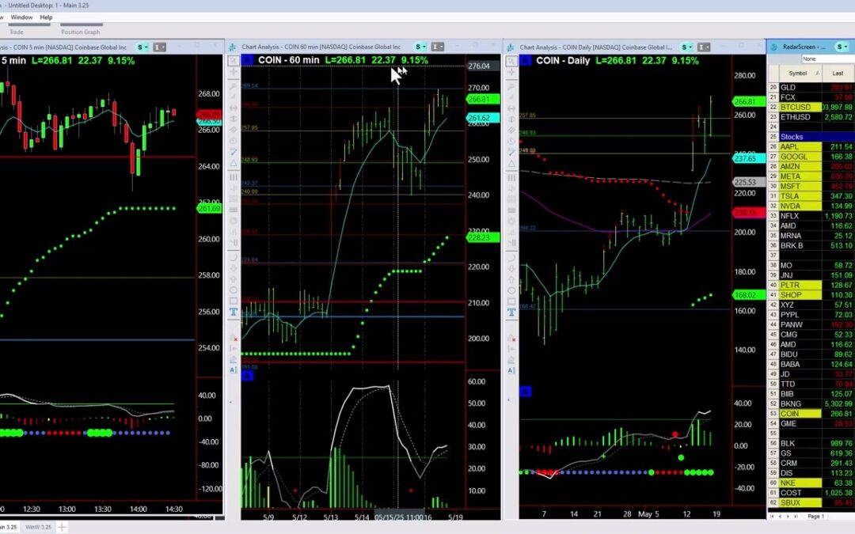Screen dimensions: 855x534
Task: Open symbol link S dropdown on Daily chart
Action: pyautogui.click(x=686, y=47)
